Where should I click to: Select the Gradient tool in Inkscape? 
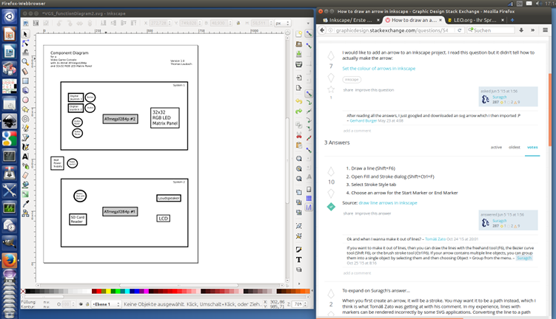click(x=25, y=194)
